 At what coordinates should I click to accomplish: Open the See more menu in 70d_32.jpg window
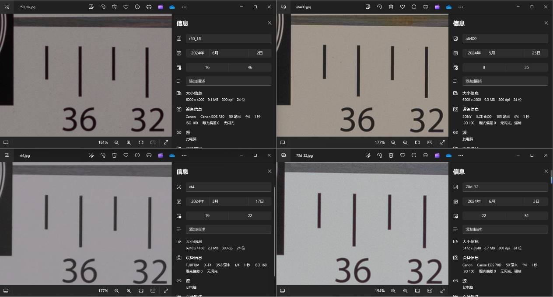460,155
